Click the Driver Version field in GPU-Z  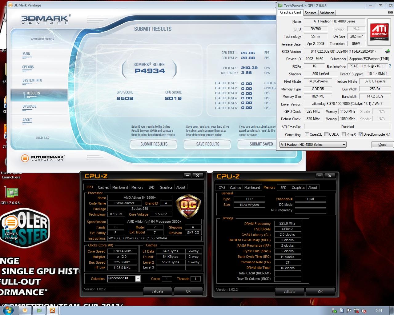348,104
